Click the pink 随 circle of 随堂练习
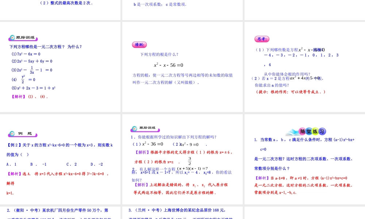Image resolution: width=365 pixels, height=219 pixels. 302,131
